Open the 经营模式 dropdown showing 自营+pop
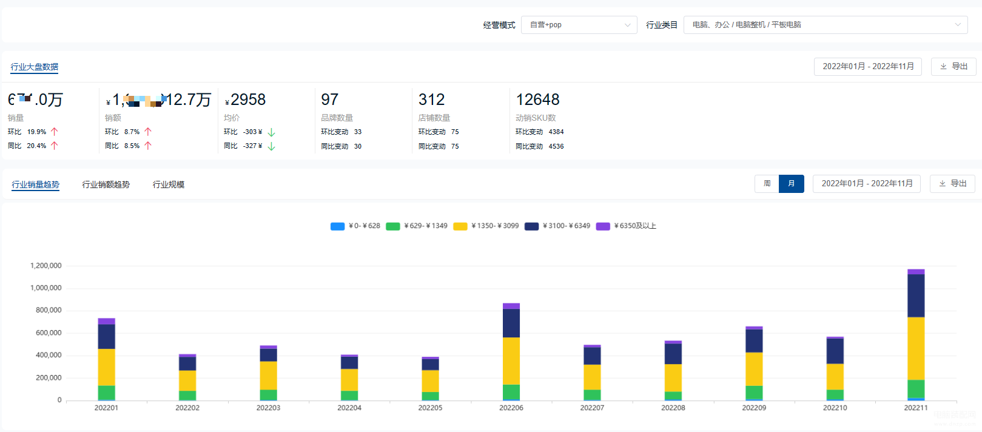This screenshot has width=982, height=432. 579,25
